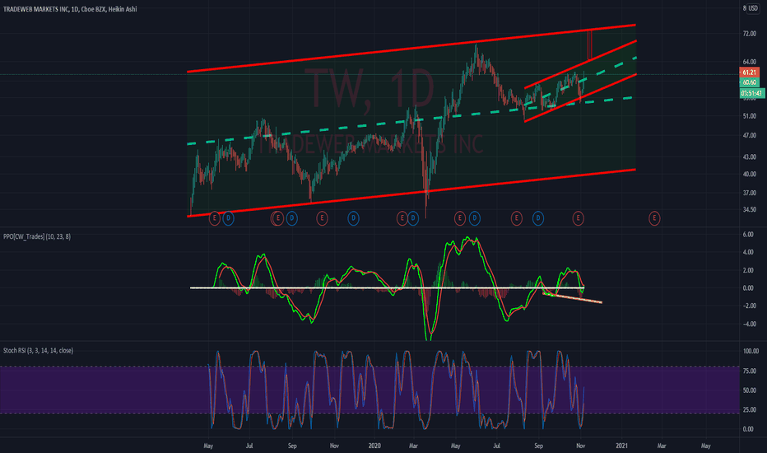Select the PPO[CW_Trades] (10, 23, 8) indicator title
767x453 pixels.
(x=37, y=236)
